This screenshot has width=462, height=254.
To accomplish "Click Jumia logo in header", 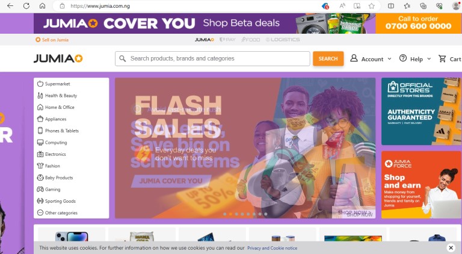I will click(58, 58).
